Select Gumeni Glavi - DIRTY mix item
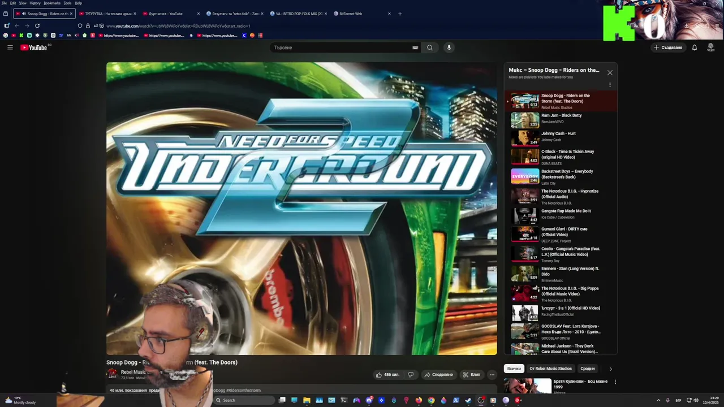724x407 pixels. point(560,234)
